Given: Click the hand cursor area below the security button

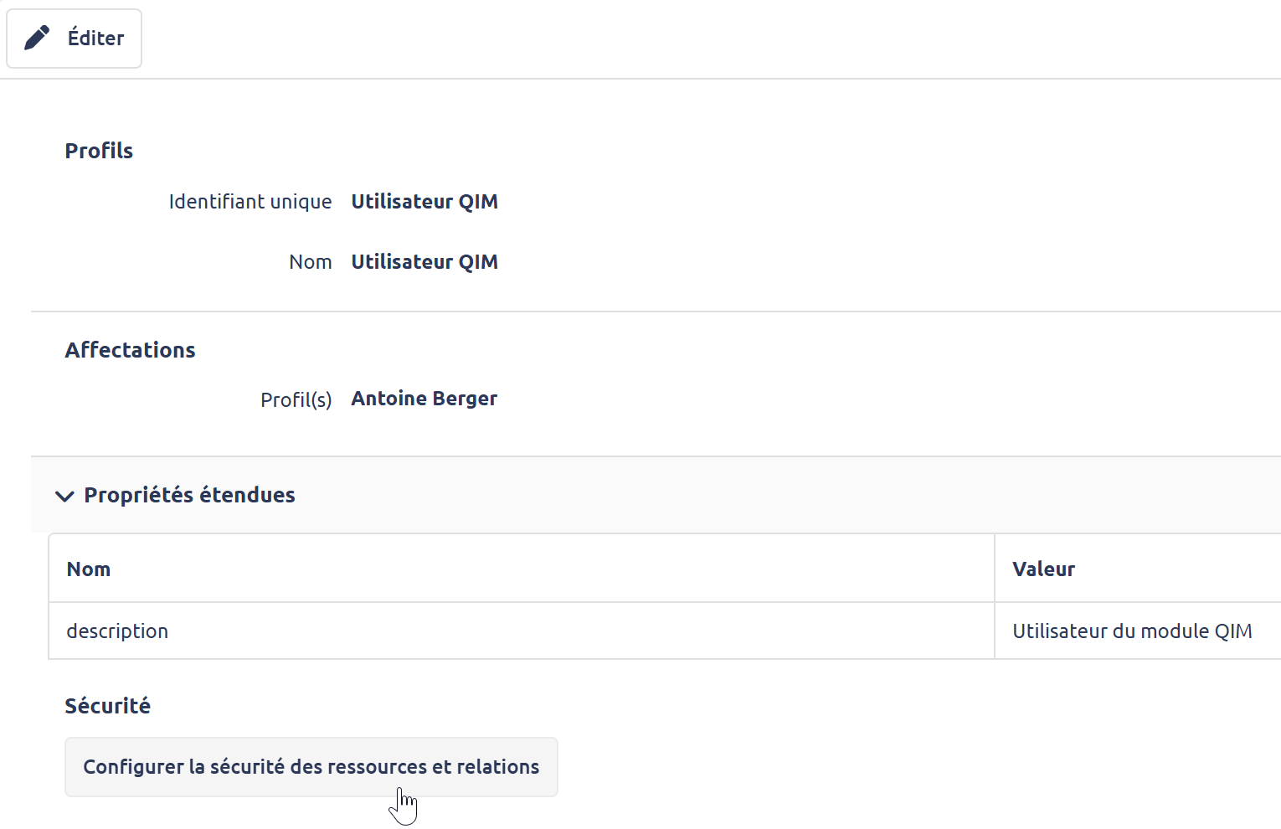Looking at the screenshot, I should tap(404, 804).
